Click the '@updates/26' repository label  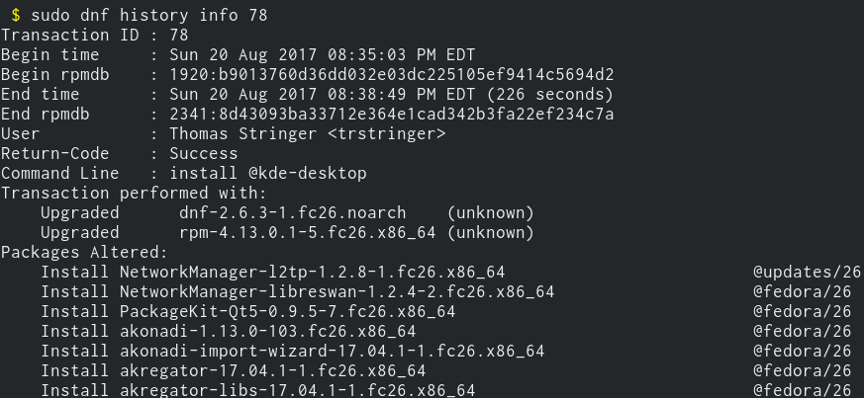807,272
